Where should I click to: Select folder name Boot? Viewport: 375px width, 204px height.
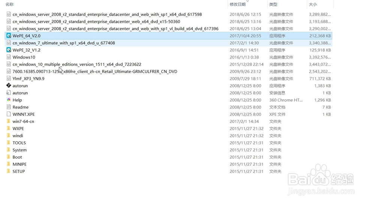point(17,157)
